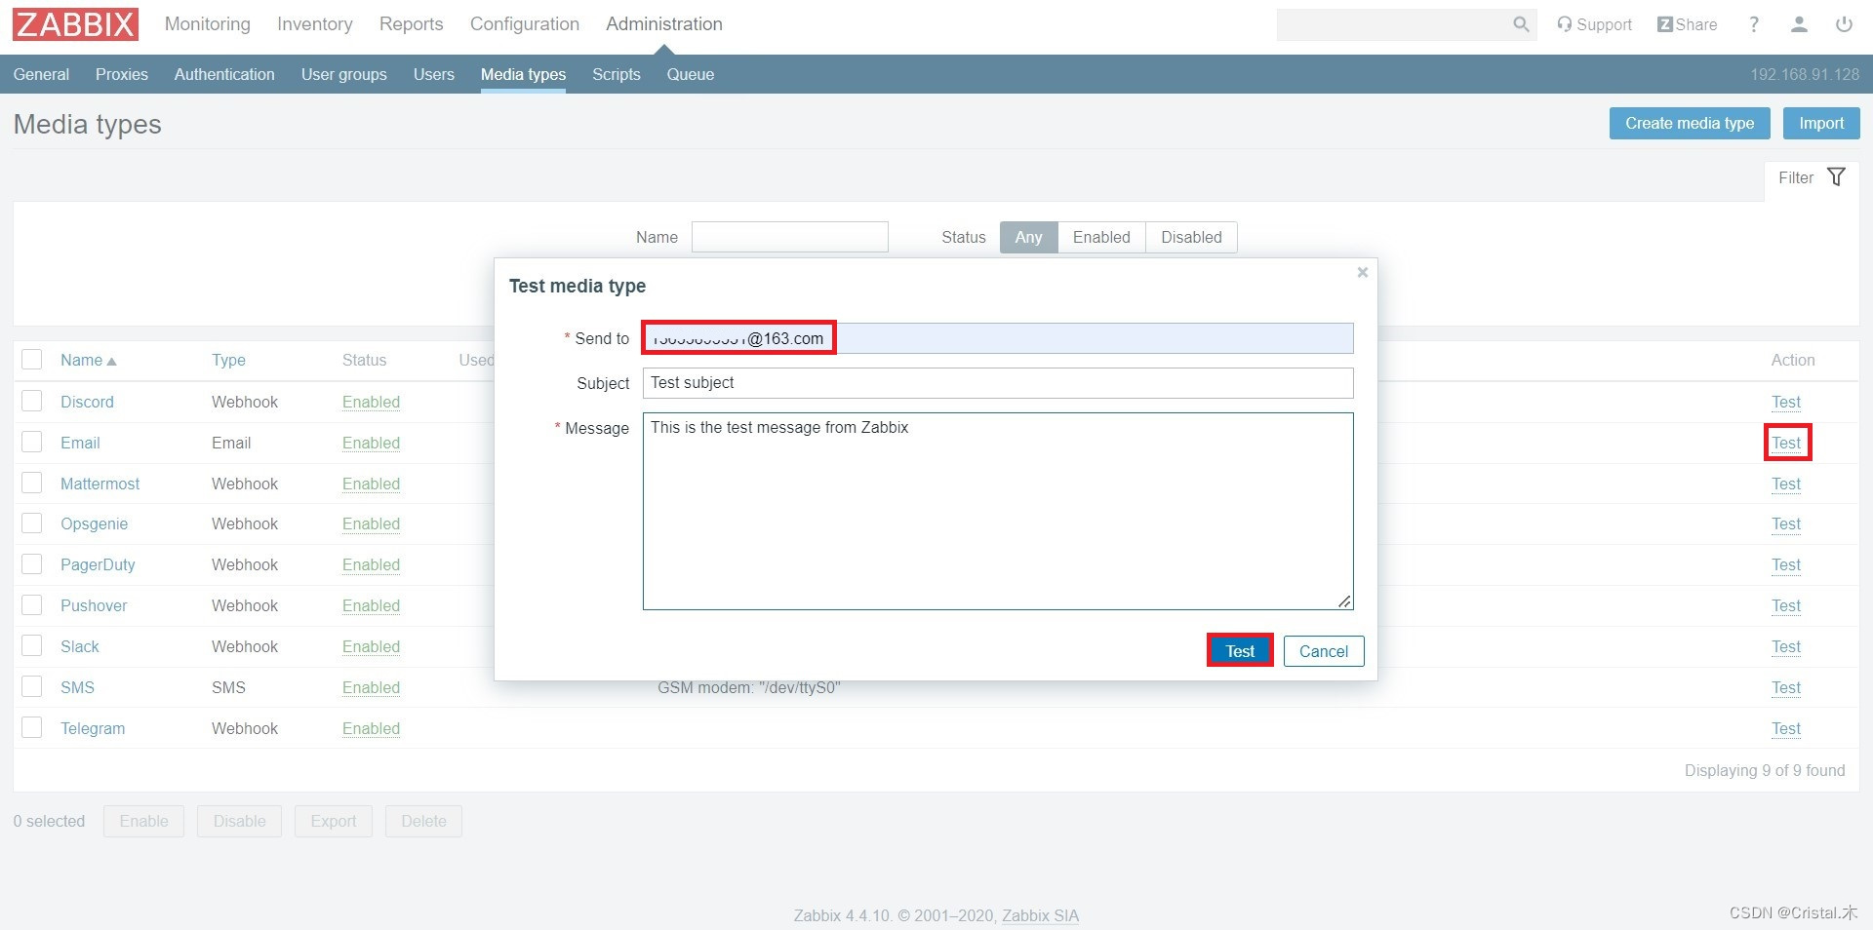Switch to the Queue submenu
The width and height of the screenshot is (1873, 930).
click(690, 74)
